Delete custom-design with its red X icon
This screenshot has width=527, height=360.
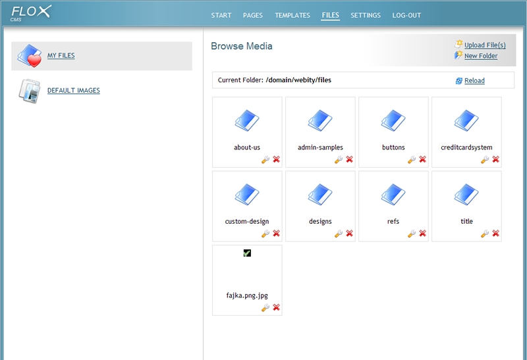coord(276,233)
